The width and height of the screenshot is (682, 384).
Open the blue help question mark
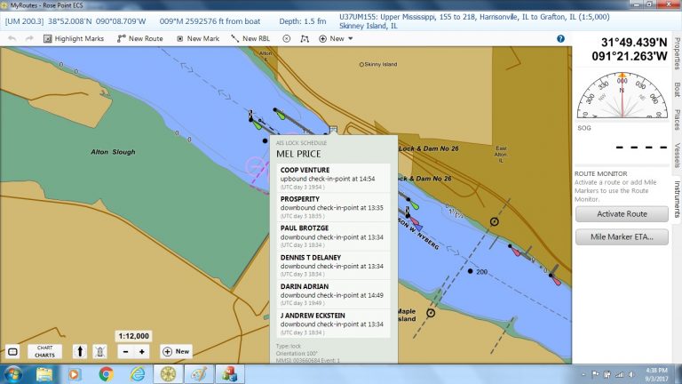coord(561,39)
